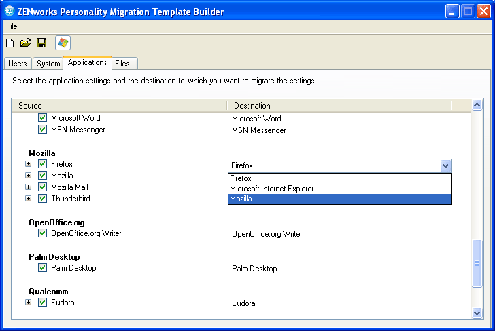The image size is (495, 331).
Task: Expand the Eudora tree node
Action: pyautogui.click(x=28, y=303)
